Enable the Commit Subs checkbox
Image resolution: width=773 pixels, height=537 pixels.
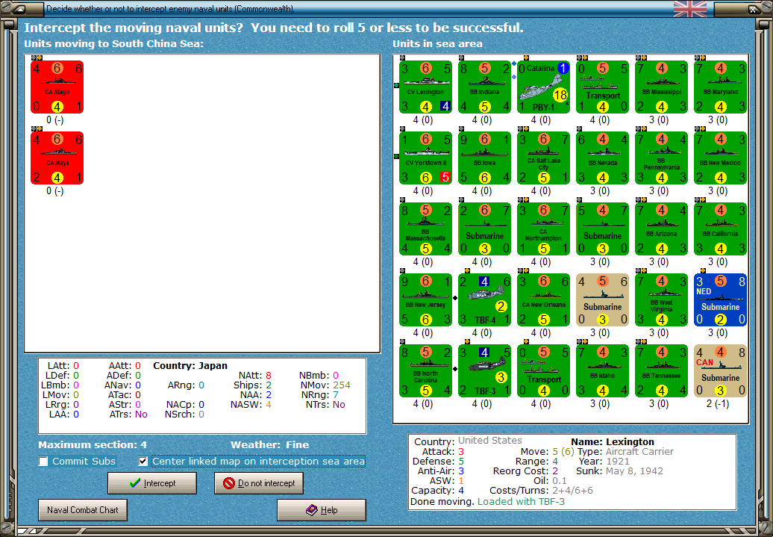pos(43,462)
